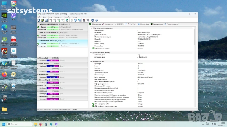Select the G: volume free space bar

coord(52,83)
